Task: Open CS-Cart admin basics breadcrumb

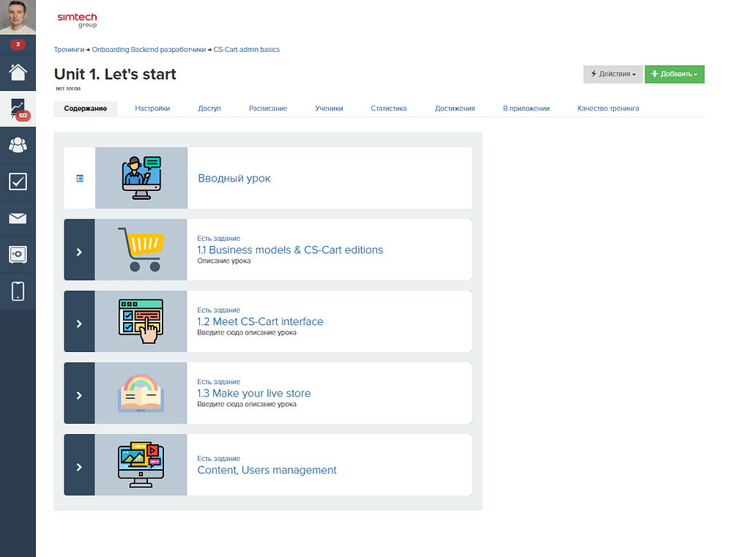Action: point(246,50)
